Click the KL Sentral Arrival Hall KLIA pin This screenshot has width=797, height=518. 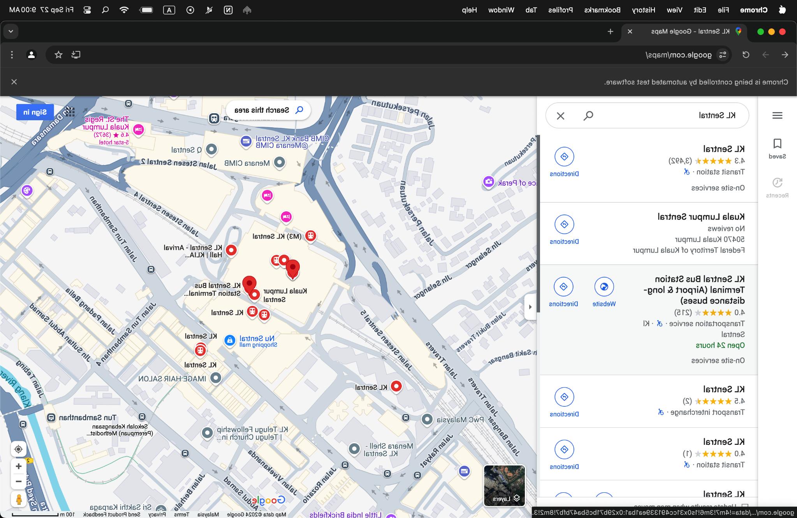tap(231, 250)
